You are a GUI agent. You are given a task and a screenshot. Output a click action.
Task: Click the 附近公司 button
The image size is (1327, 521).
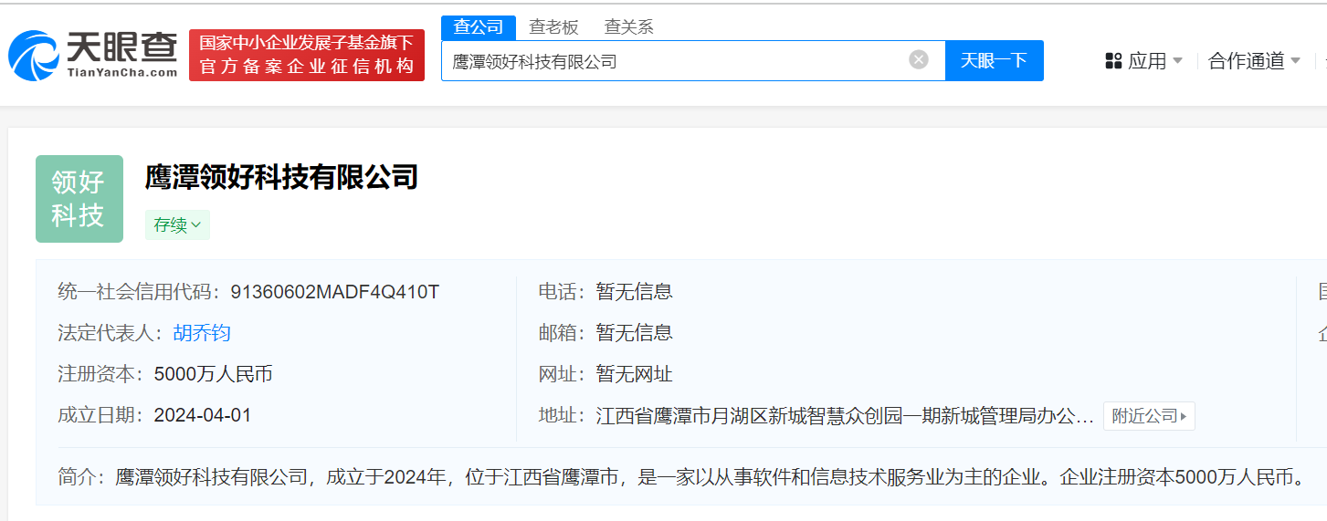click(x=1148, y=416)
